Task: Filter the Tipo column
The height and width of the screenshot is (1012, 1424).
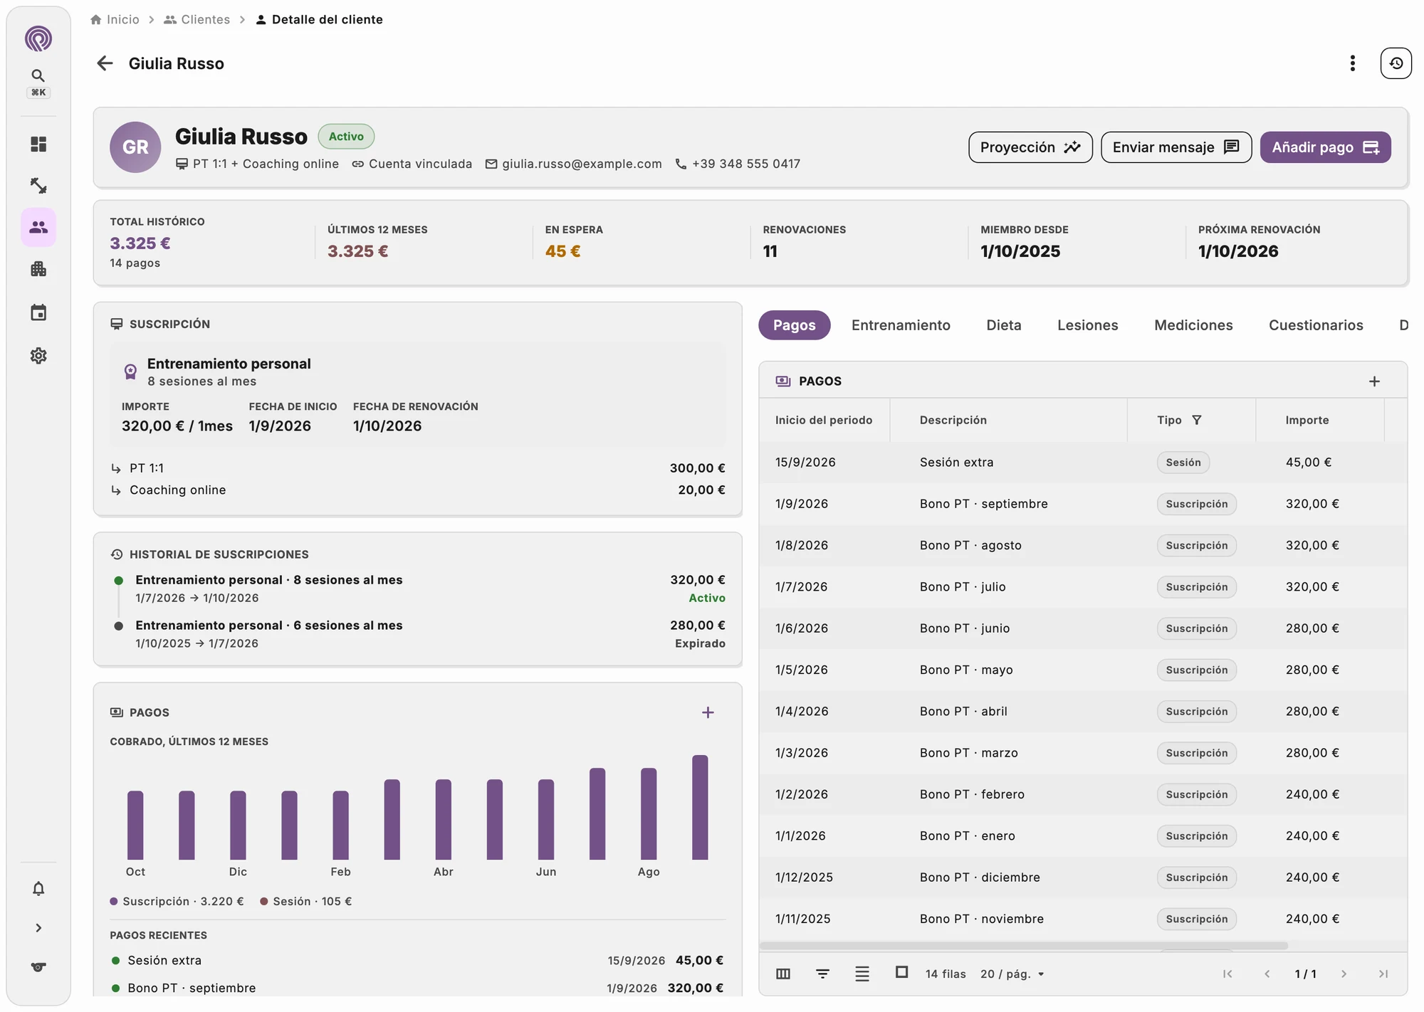Action: click(1197, 420)
